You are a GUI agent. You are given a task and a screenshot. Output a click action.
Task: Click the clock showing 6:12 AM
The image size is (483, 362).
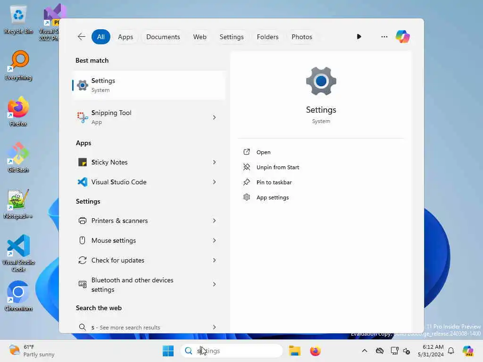click(431, 351)
